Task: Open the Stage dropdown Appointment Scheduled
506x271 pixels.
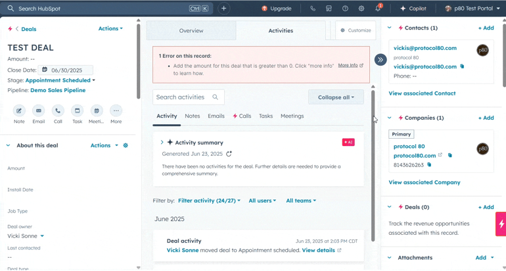Action: (x=60, y=80)
